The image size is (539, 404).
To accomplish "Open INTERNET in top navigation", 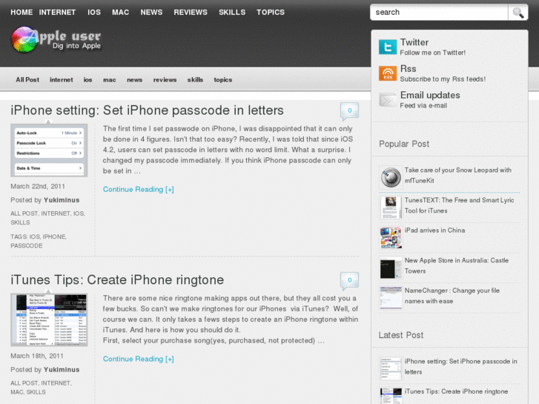I will pyautogui.click(x=57, y=13).
